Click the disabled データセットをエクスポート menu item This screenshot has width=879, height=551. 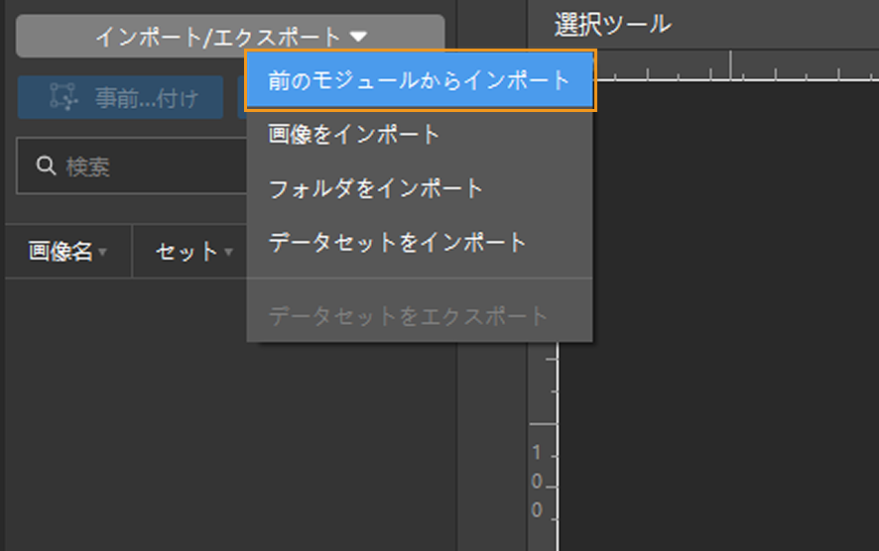click(x=420, y=316)
